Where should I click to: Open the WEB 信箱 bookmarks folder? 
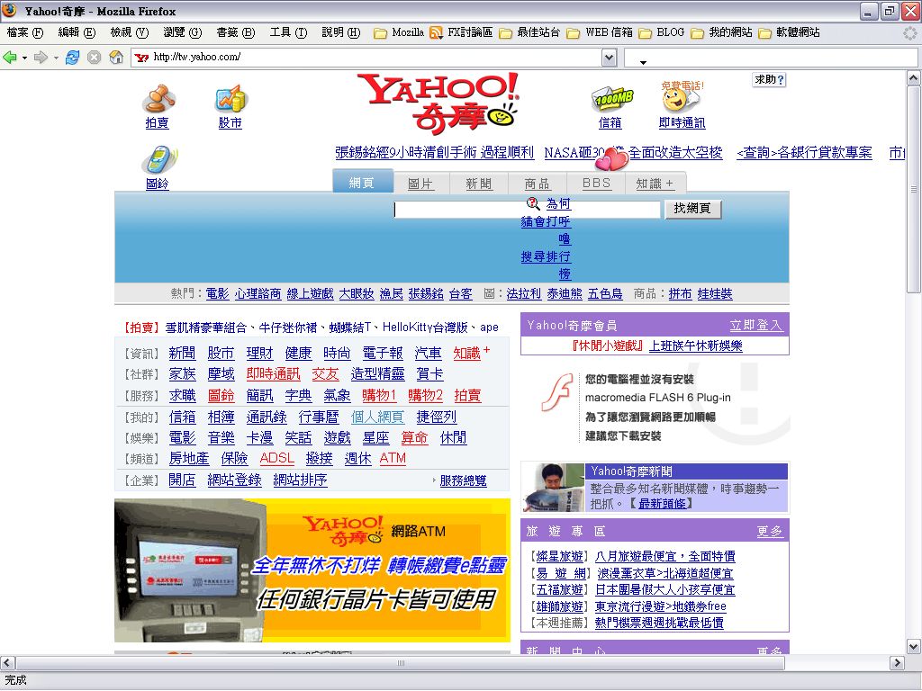tap(599, 33)
